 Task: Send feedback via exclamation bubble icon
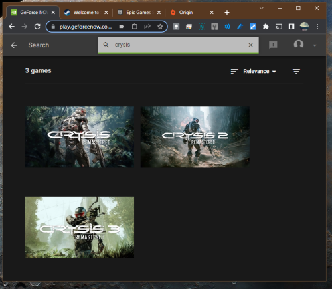pos(273,45)
